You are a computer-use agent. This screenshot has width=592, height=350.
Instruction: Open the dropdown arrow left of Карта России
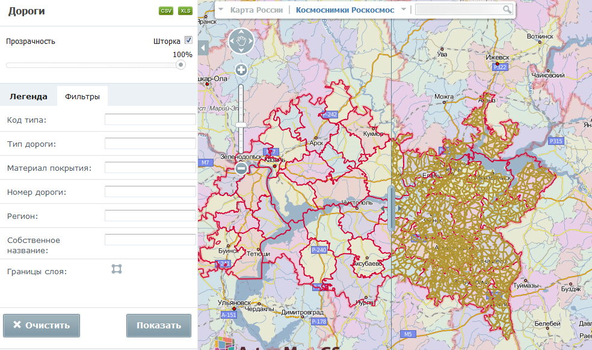[x=221, y=10]
